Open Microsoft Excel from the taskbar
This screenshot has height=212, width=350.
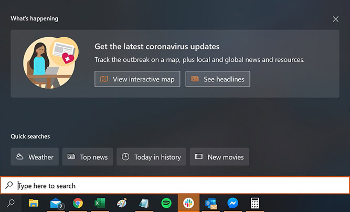click(x=100, y=203)
